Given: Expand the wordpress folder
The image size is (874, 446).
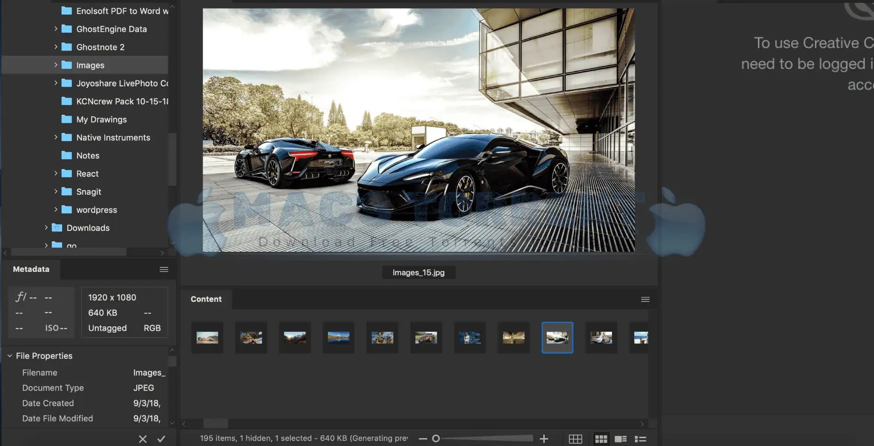Looking at the screenshot, I should (56, 209).
